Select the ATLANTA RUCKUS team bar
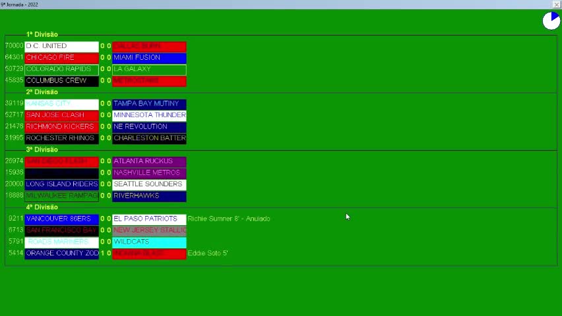The image size is (562, 316). (x=149, y=162)
